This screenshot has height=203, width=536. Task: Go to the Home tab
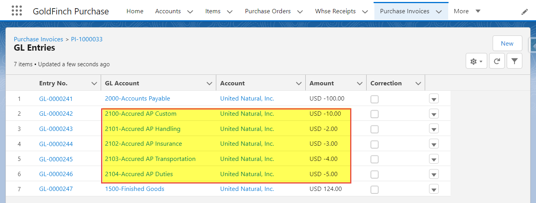[x=135, y=11]
